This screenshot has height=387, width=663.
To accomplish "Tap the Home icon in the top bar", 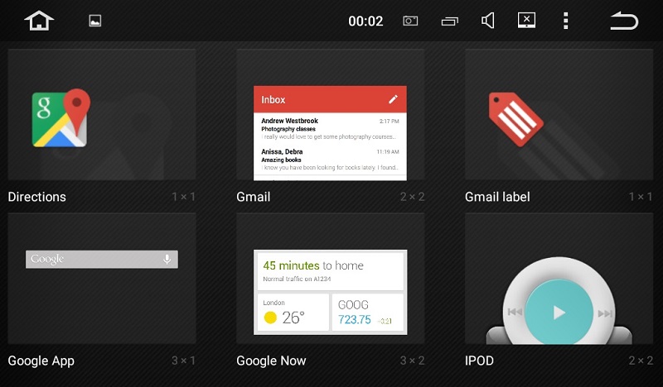I will tap(39, 21).
